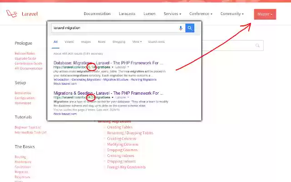Switch to the Images search tab
Viewport: 291px width, 182px height.
(86, 42)
